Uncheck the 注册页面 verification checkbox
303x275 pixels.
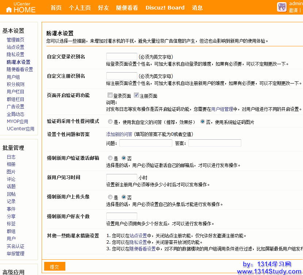[137, 96]
